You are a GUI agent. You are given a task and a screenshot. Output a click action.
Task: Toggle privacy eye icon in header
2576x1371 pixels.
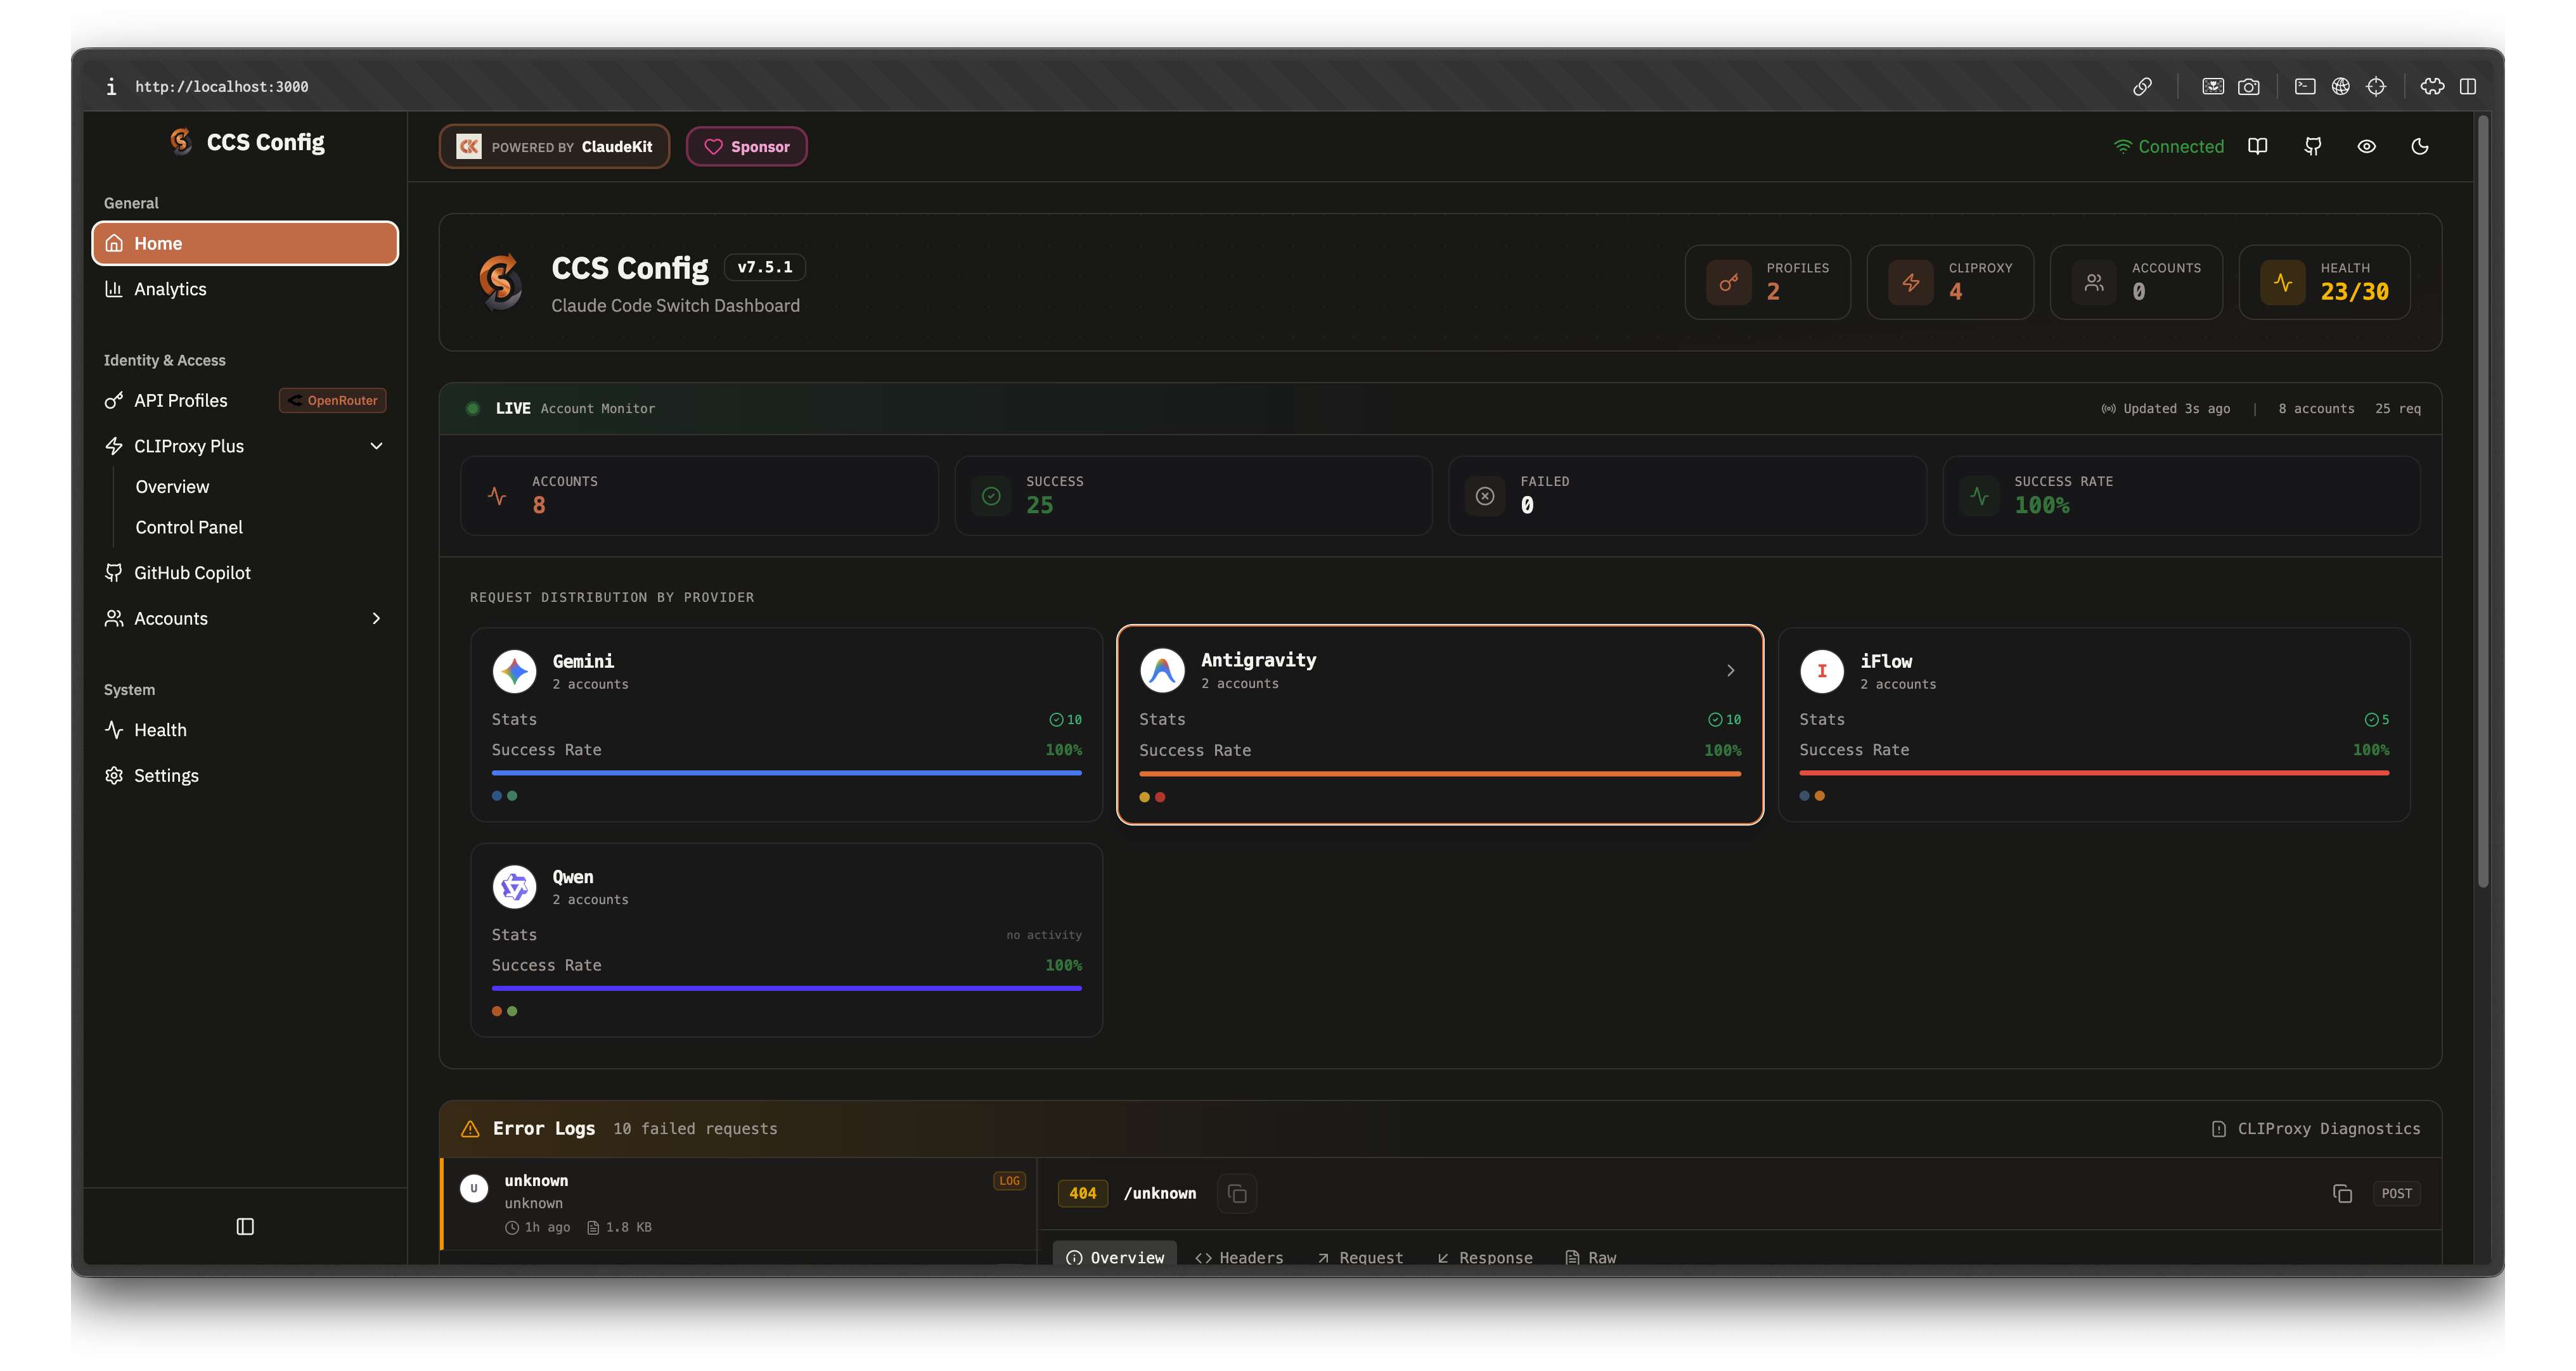pyautogui.click(x=2366, y=146)
